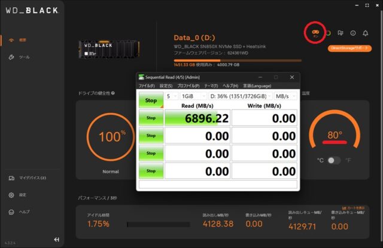Click the refresh icon beside gaming mode
The height and width of the screenshot is (248, 383).
[x=329, y=33]
